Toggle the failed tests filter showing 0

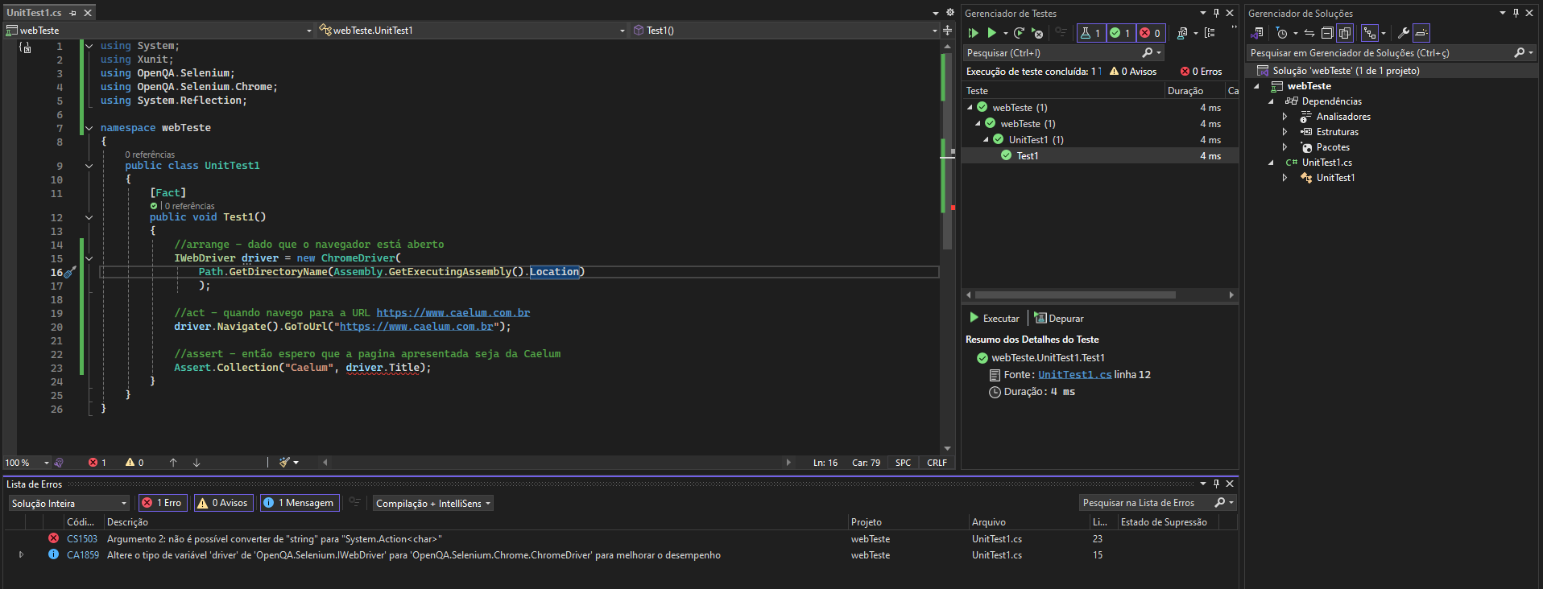tap(1150, 33)
